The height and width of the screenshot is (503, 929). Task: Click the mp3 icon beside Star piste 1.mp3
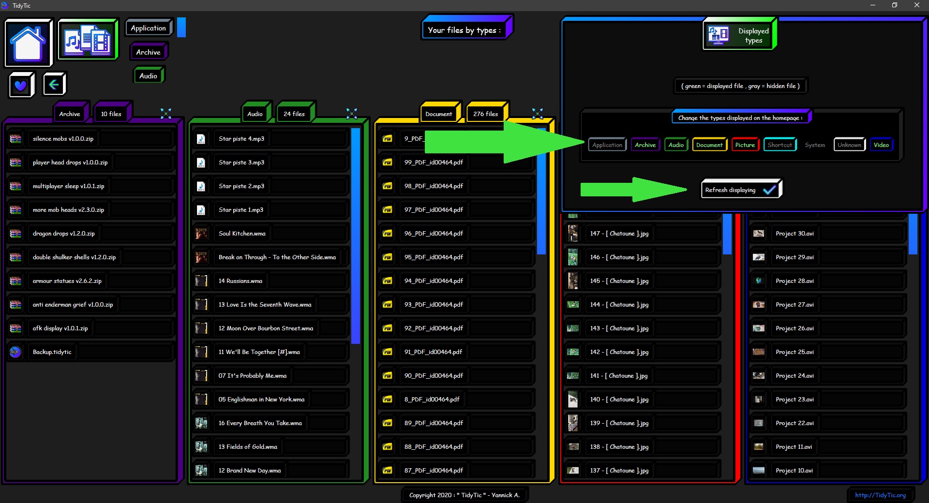click(201, 210)
